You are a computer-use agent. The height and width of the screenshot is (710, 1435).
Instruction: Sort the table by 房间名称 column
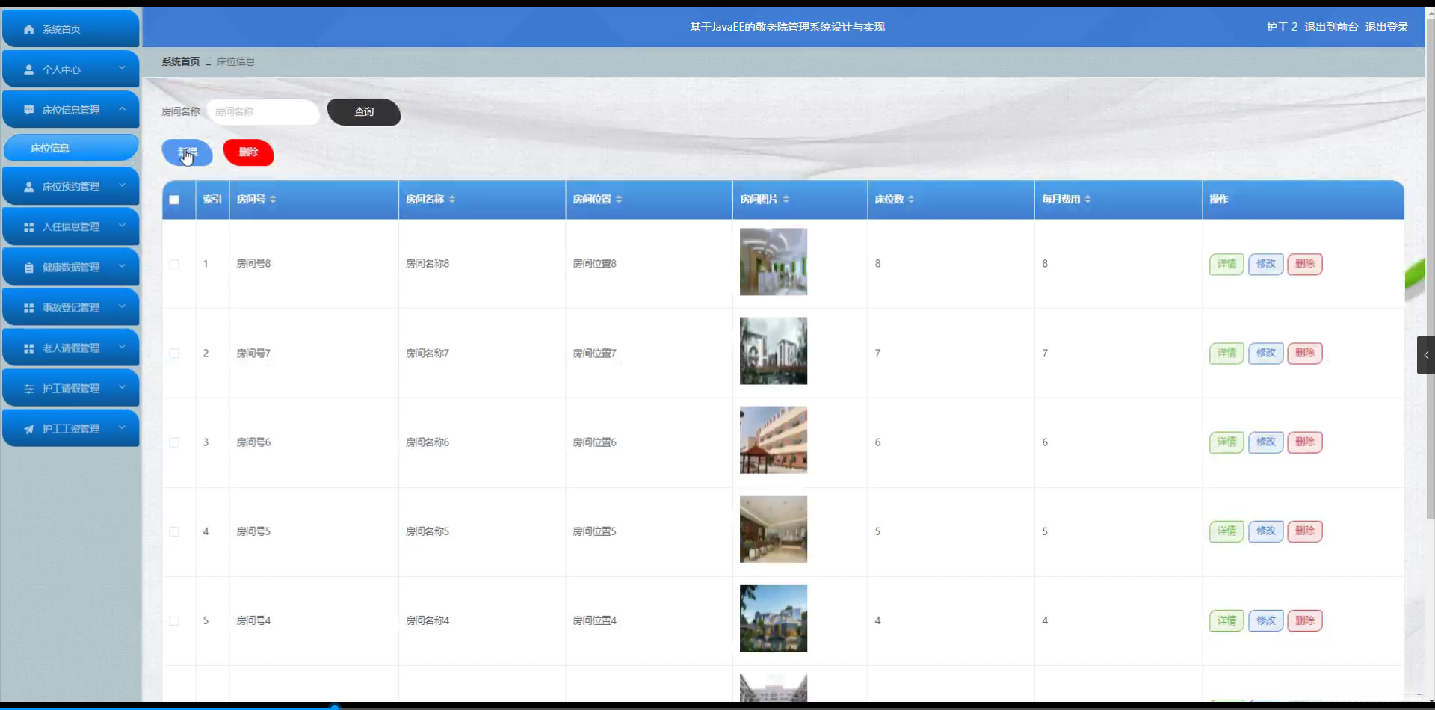(452, 200)
